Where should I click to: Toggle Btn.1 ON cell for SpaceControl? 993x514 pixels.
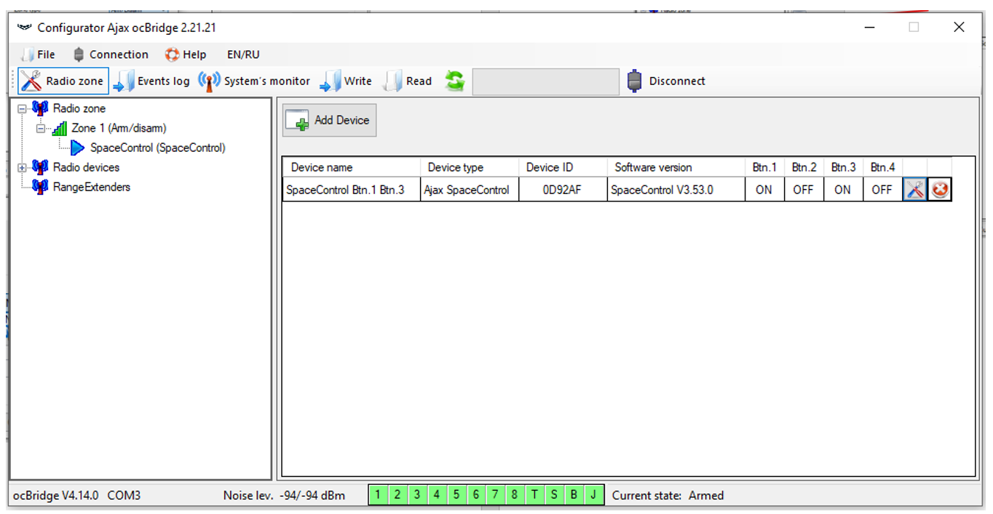[x=764, y=190]
